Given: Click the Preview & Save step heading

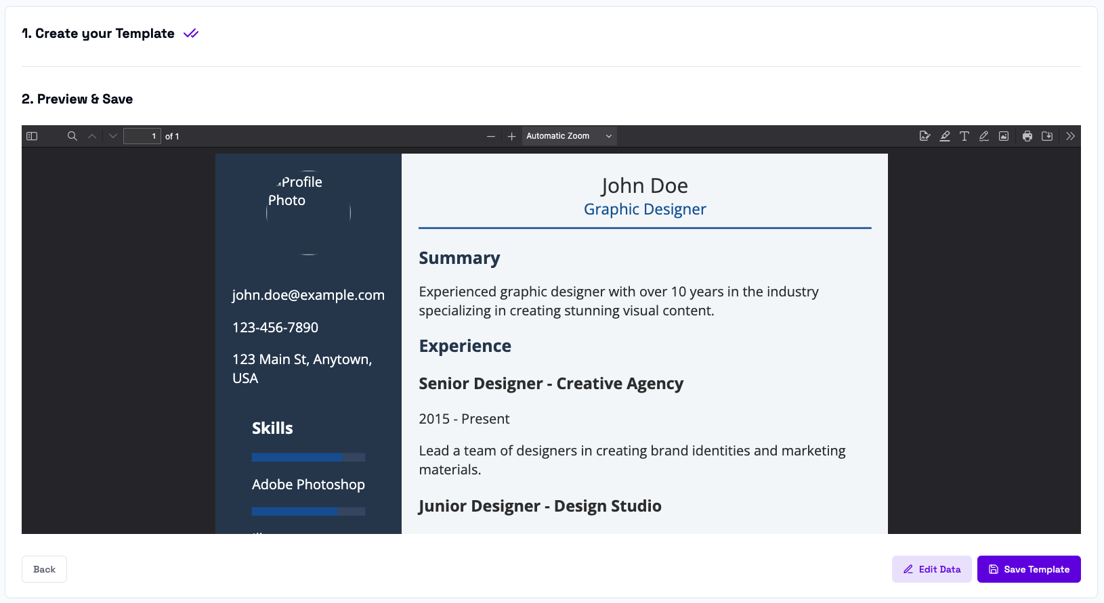Looking at the screenshot, I should click(x=77, y=99).
